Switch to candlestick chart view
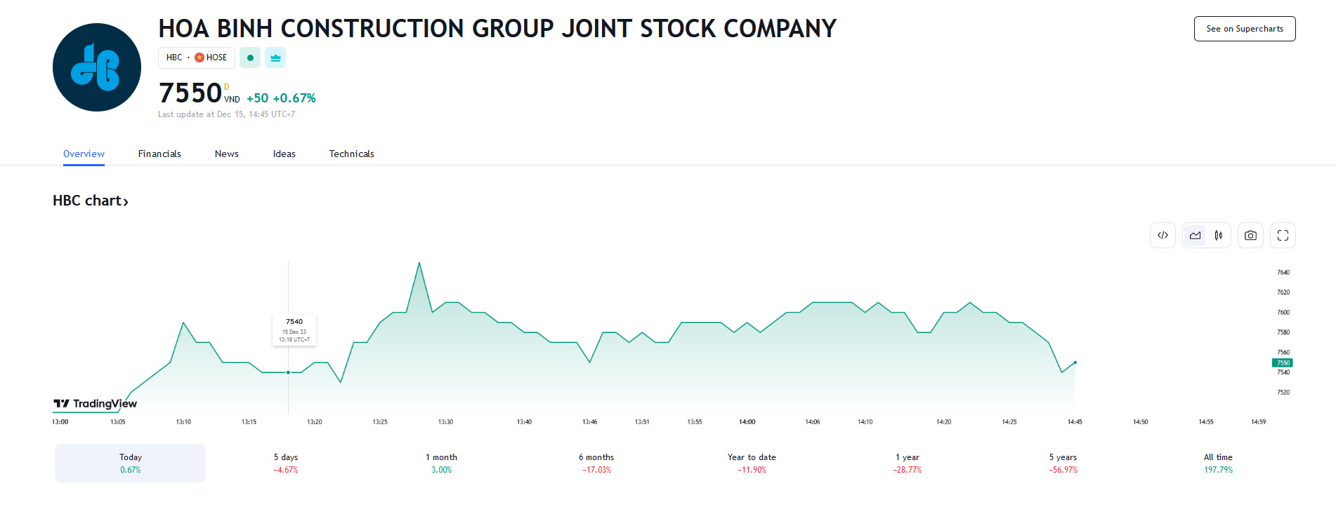This screenshot has height=519, width=1336. pos(1219,236)
